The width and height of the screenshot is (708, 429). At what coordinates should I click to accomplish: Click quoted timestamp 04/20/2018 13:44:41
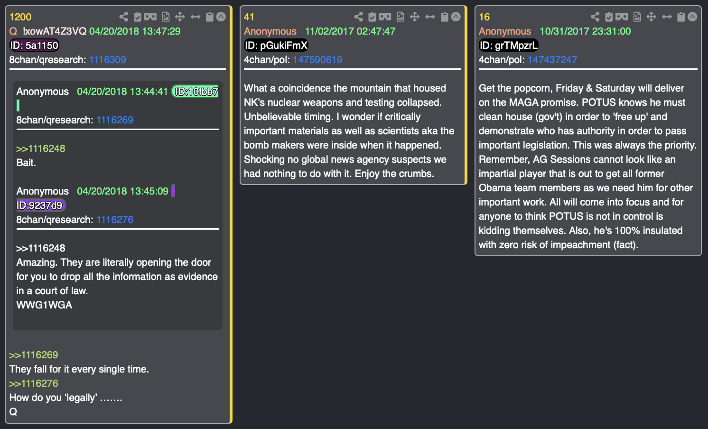[122, 92]
